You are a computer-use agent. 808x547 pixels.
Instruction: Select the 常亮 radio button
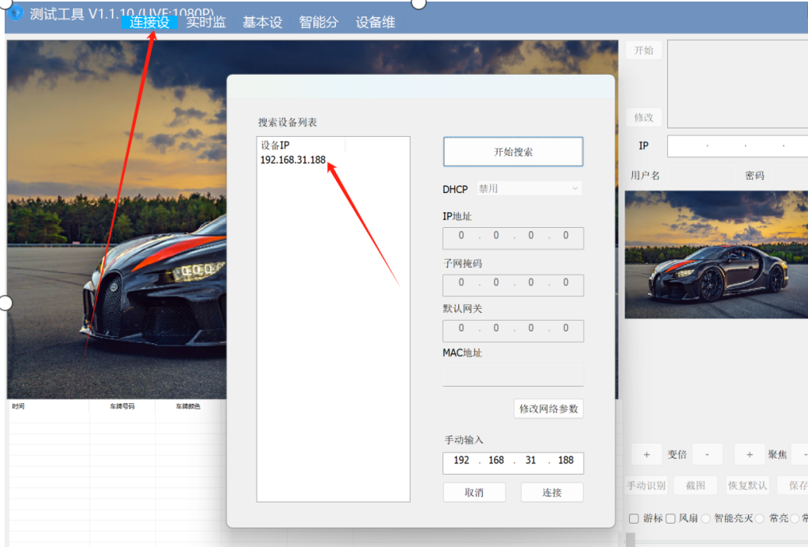click(x=760, y=519)
